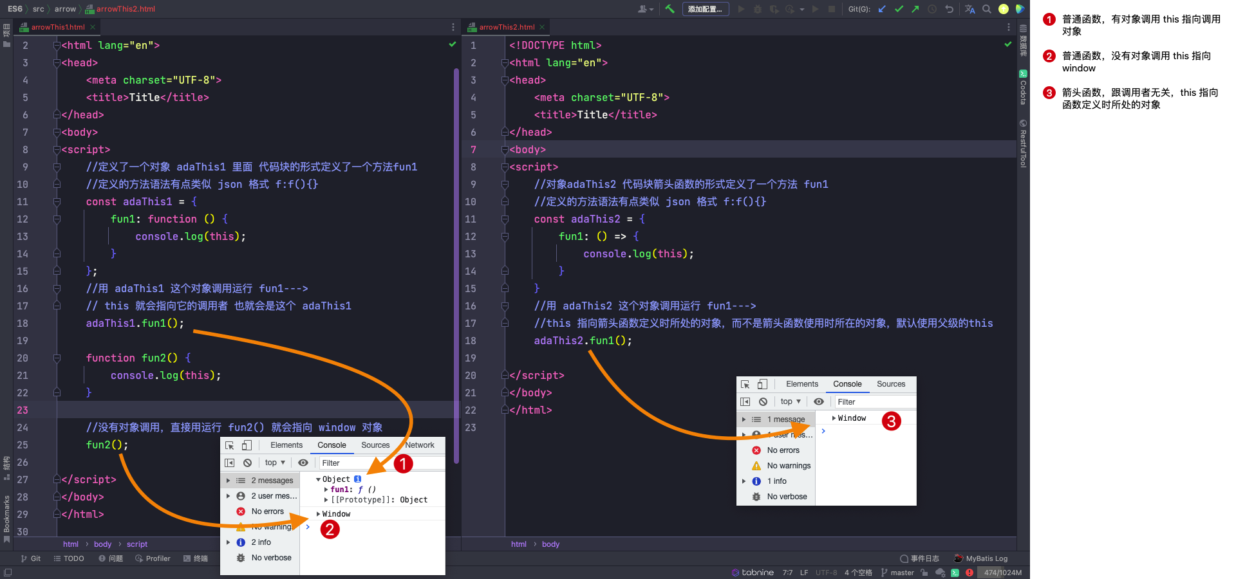Click the Add Configuration button

(705, 9)
